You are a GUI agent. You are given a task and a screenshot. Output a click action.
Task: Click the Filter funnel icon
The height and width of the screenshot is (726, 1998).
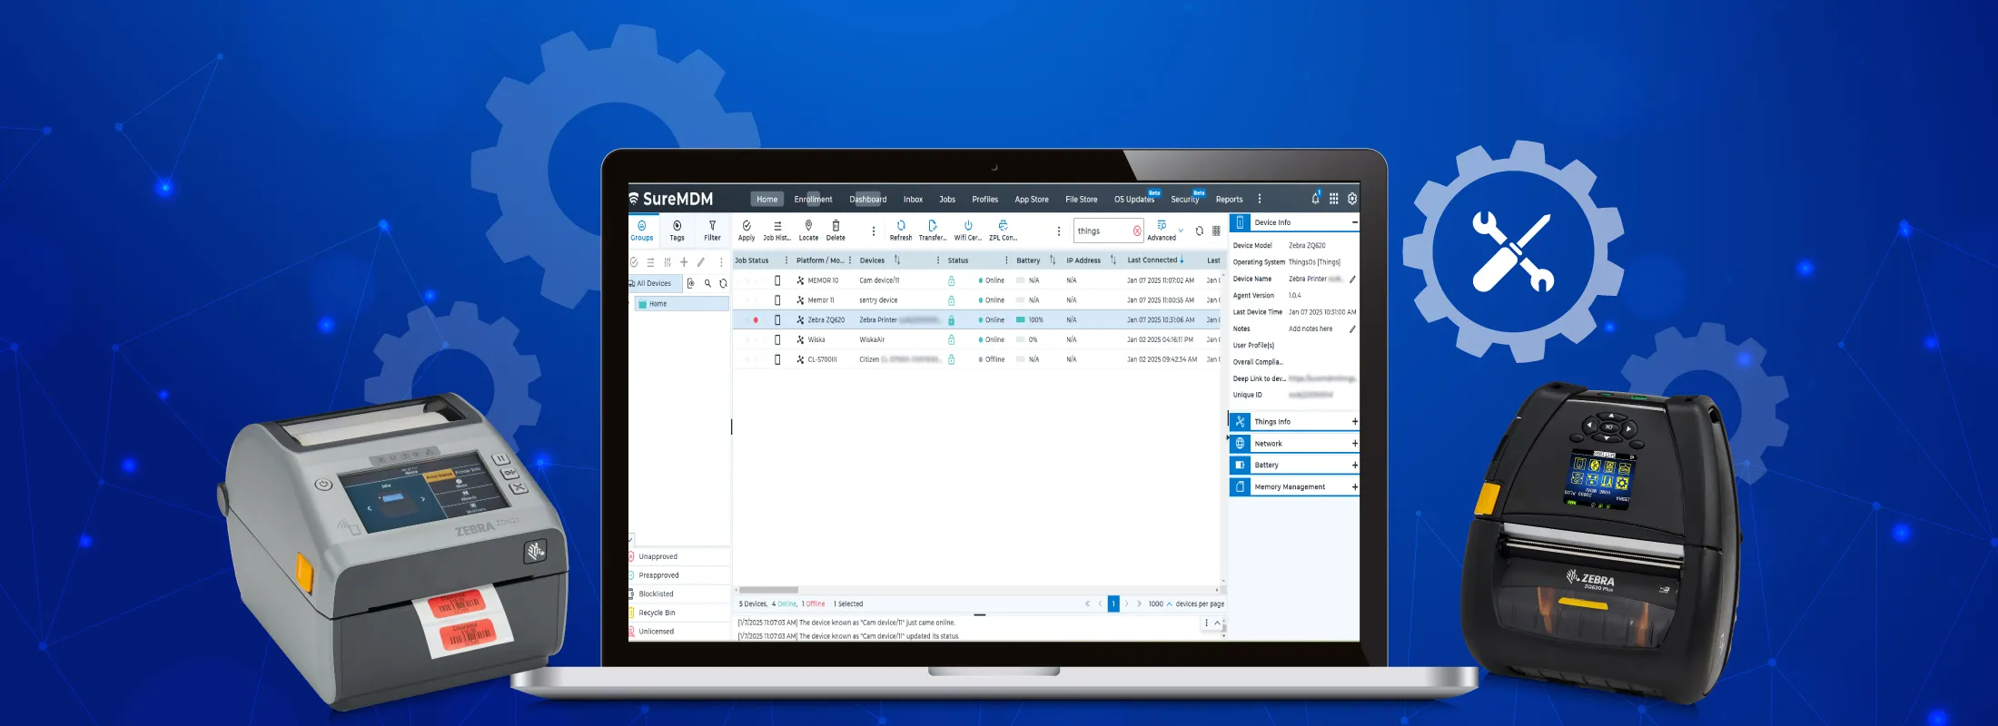point(712,225)
